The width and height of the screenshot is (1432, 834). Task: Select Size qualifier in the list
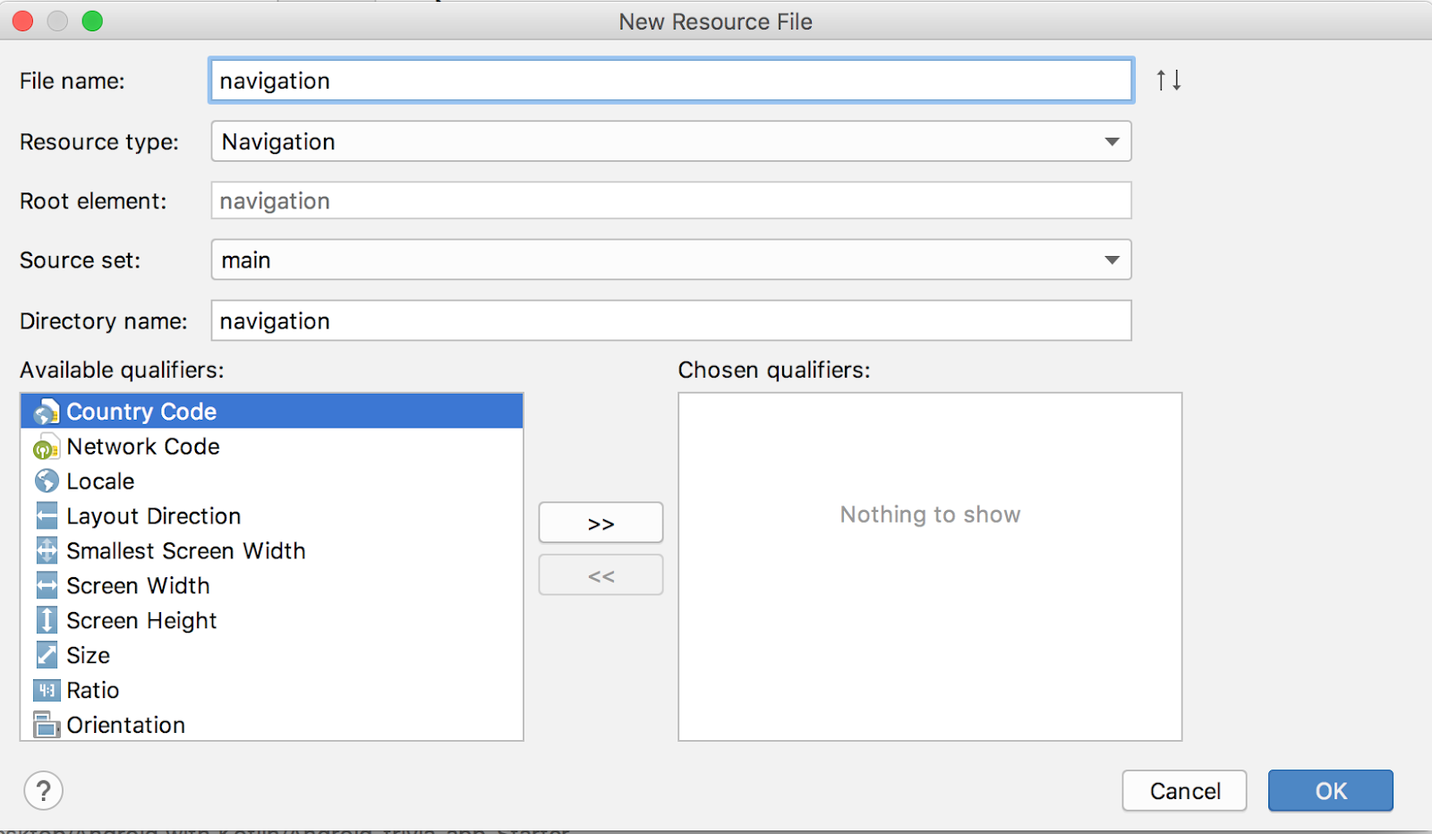[88, 656]
